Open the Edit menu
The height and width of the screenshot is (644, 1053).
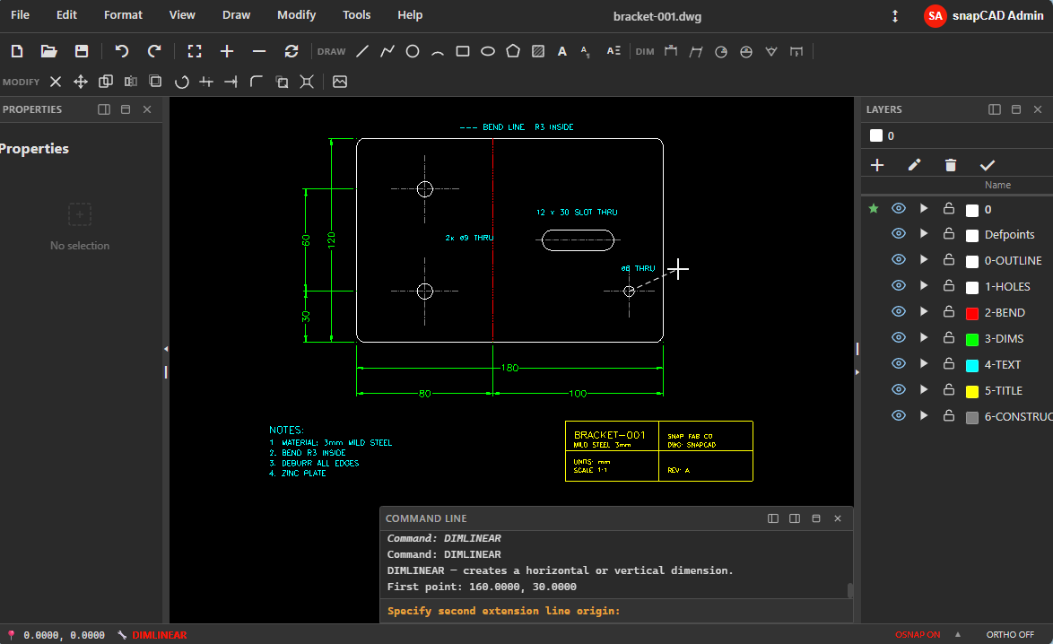(66, 14)
